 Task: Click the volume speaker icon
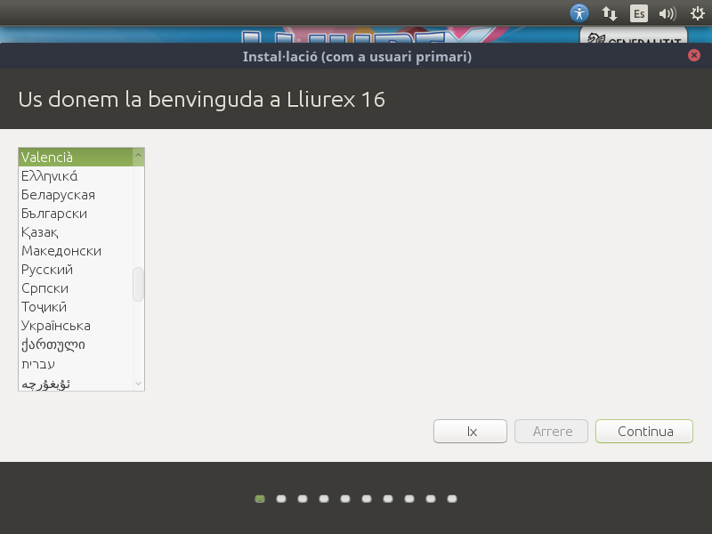point(667,13)
